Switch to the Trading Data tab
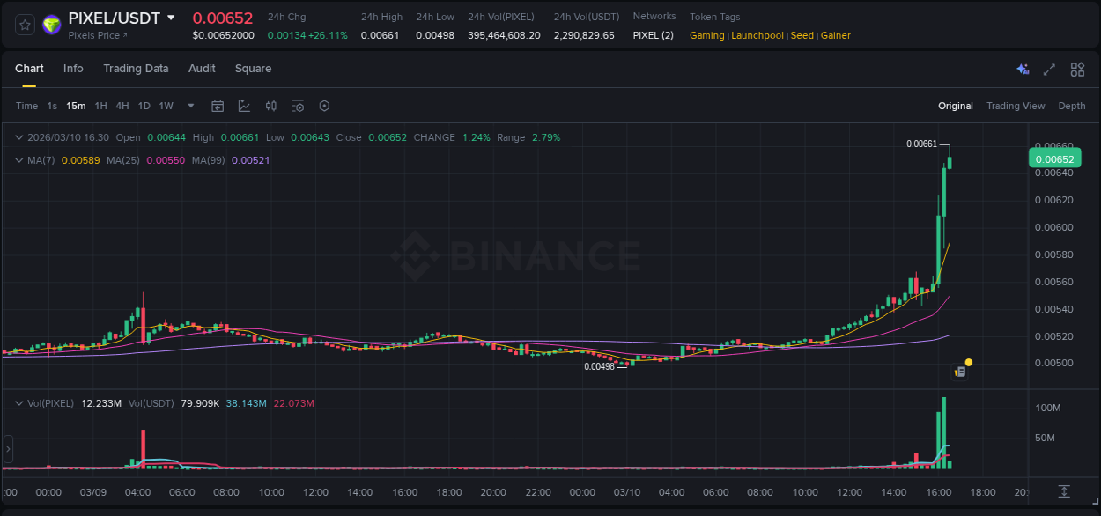The width and height of the screenshot is (1101, 516). [136, 68]
